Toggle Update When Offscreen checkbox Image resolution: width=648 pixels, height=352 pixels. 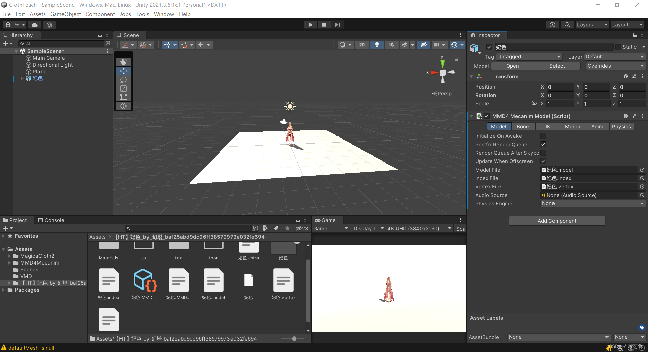pos(543,161)
